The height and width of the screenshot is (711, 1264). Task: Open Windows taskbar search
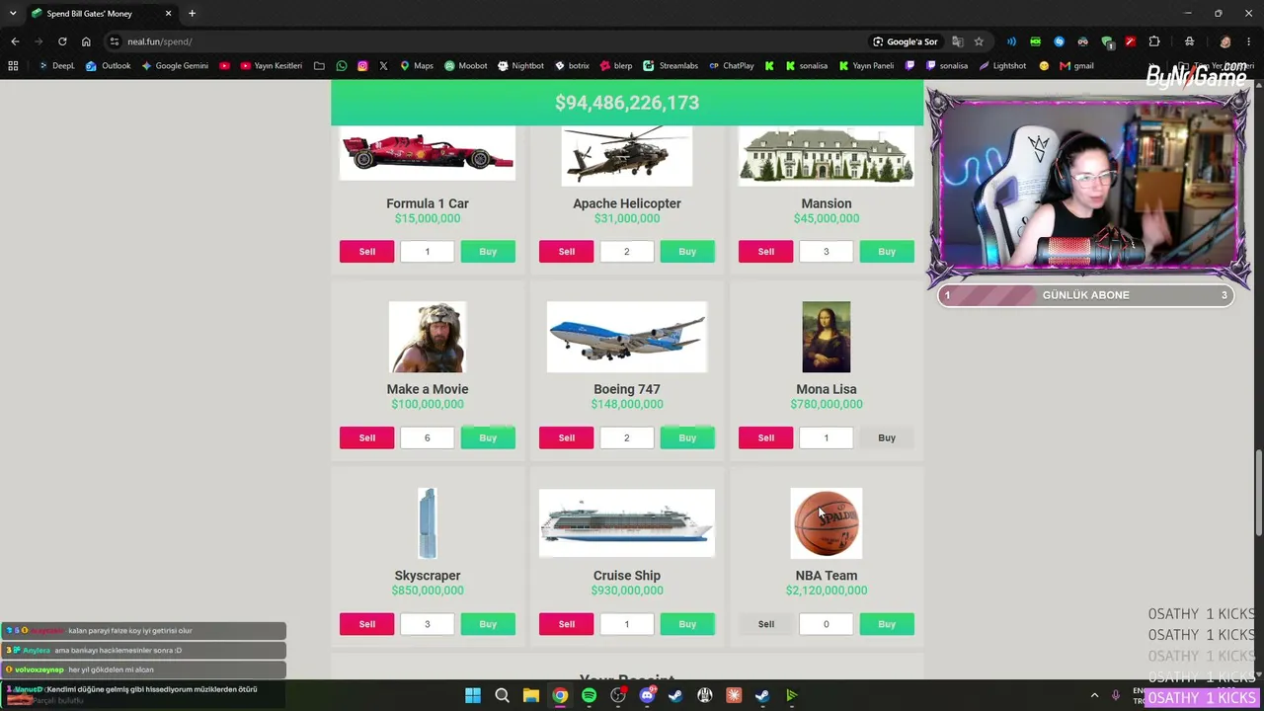click(x=502, y=695)
